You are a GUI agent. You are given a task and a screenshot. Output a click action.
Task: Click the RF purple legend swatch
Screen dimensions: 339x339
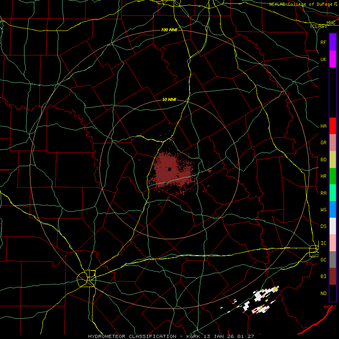coord(333,42)
